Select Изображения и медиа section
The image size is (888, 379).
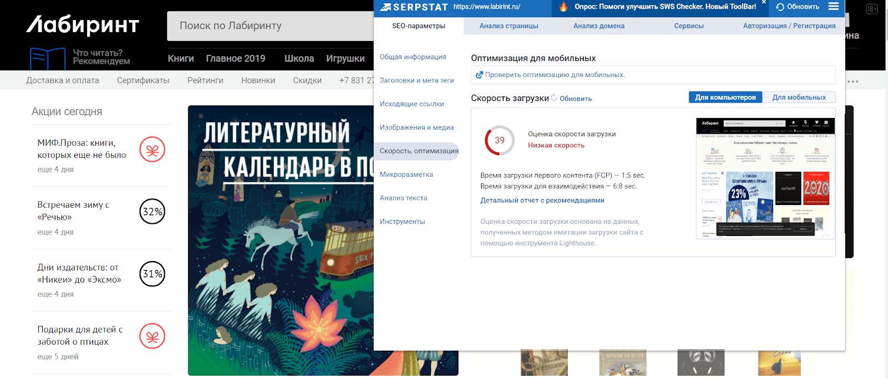417,127
